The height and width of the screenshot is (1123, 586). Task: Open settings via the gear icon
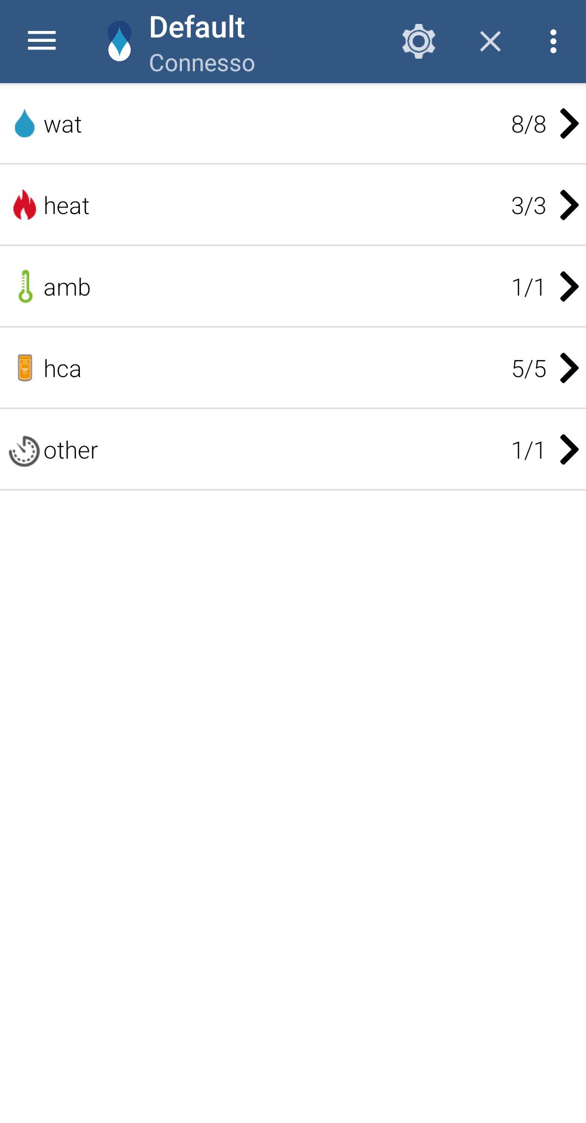[419, 41]
